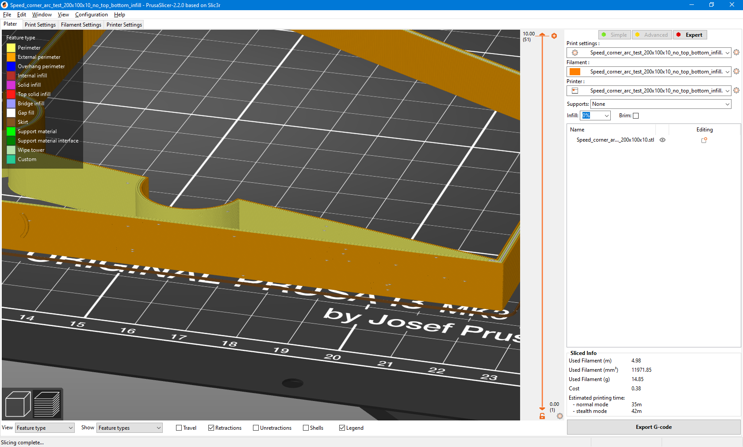Select Expert mode button

[x=690, y=35]
